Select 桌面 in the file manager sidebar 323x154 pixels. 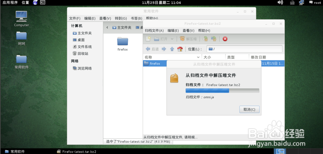pyautogui.click(x=79, y=40)
